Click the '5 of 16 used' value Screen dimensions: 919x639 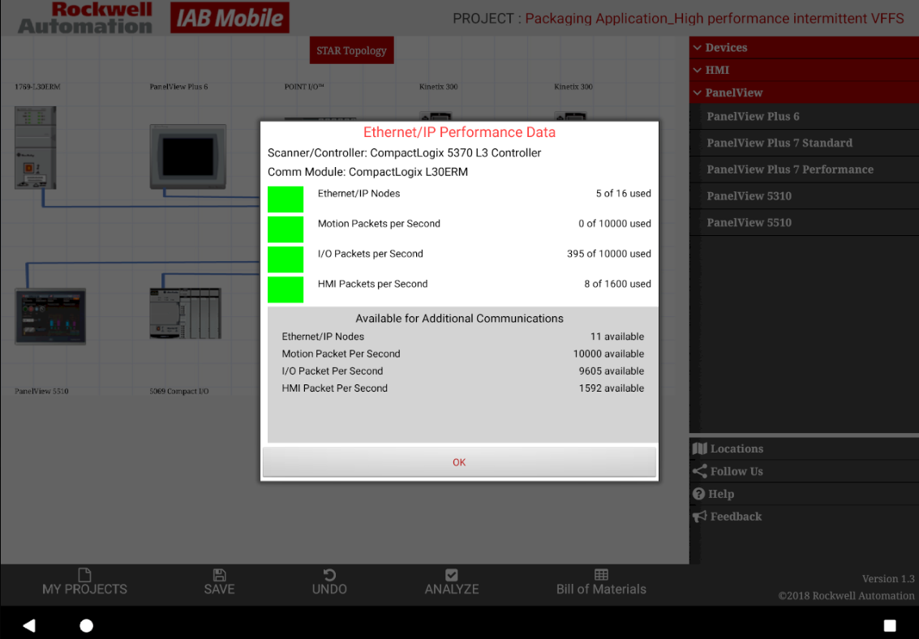[x=623, y=193]
